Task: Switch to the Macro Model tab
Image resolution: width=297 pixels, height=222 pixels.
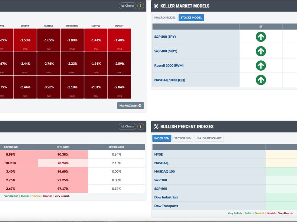Action: click(x=165, y=17)
